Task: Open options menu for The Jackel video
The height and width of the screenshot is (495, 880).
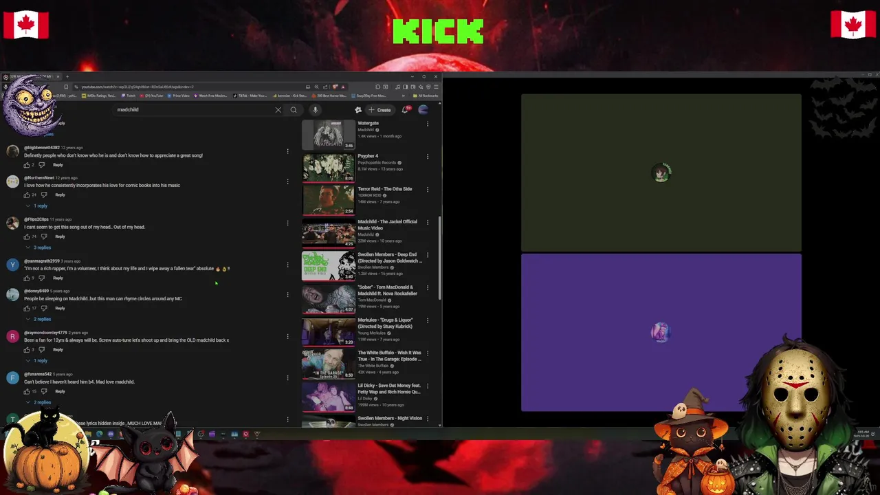Action: click(x=428, y=222)
